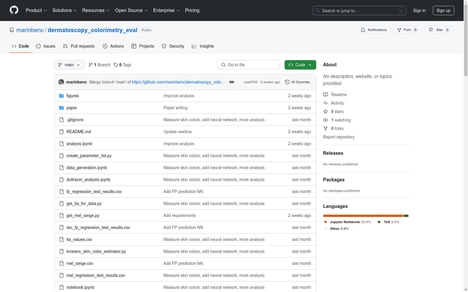Click the eye icon beside 1 watching
Screen dimensions: 468x292
326,120
